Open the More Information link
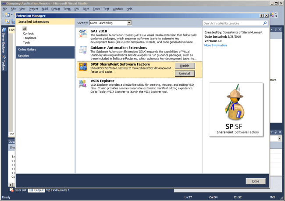285x201 pixels. (215, 46)
